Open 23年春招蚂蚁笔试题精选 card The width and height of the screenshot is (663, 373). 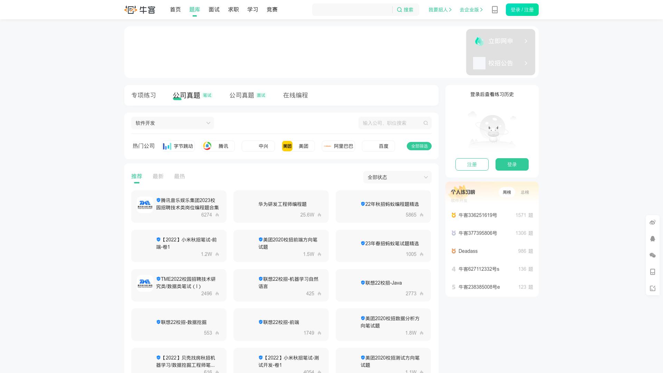pos(383,246)
